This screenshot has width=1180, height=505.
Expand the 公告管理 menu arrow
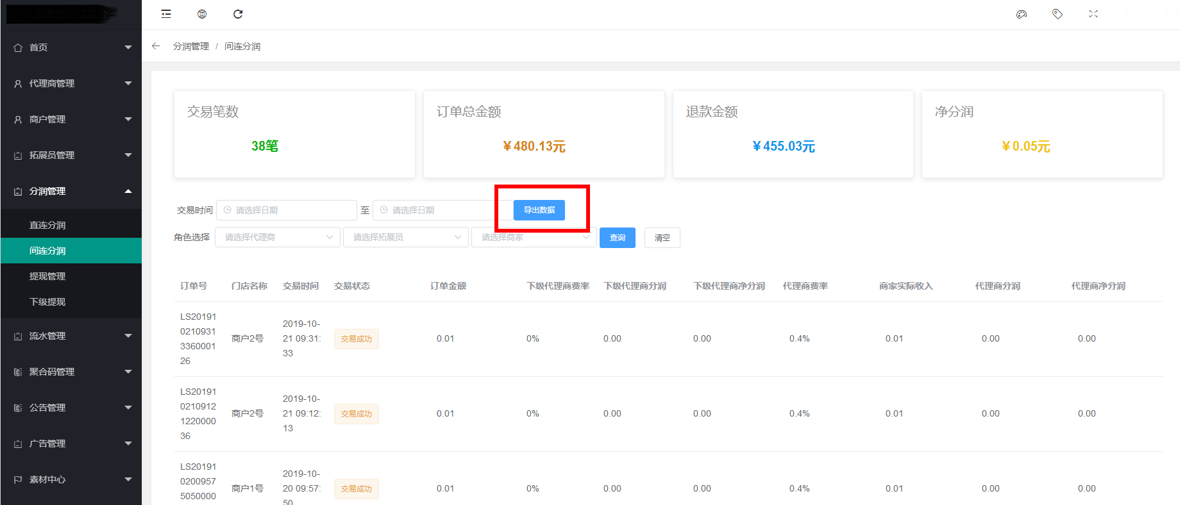(x=128, y=408)
